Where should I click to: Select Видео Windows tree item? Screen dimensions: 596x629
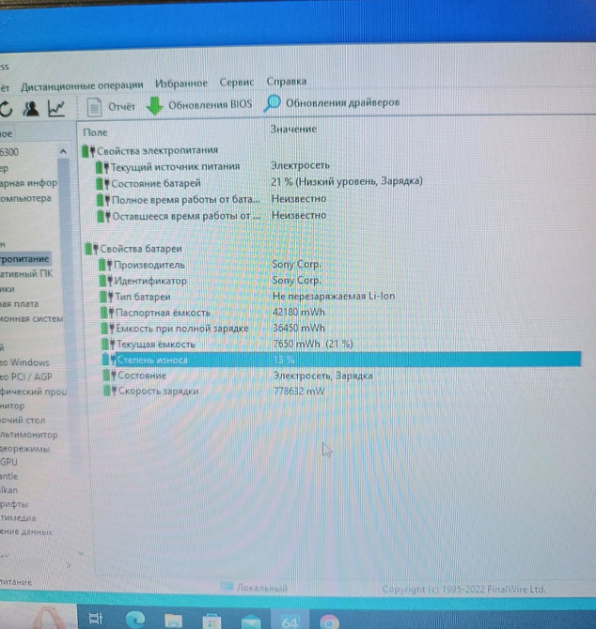tap(24, 362)
